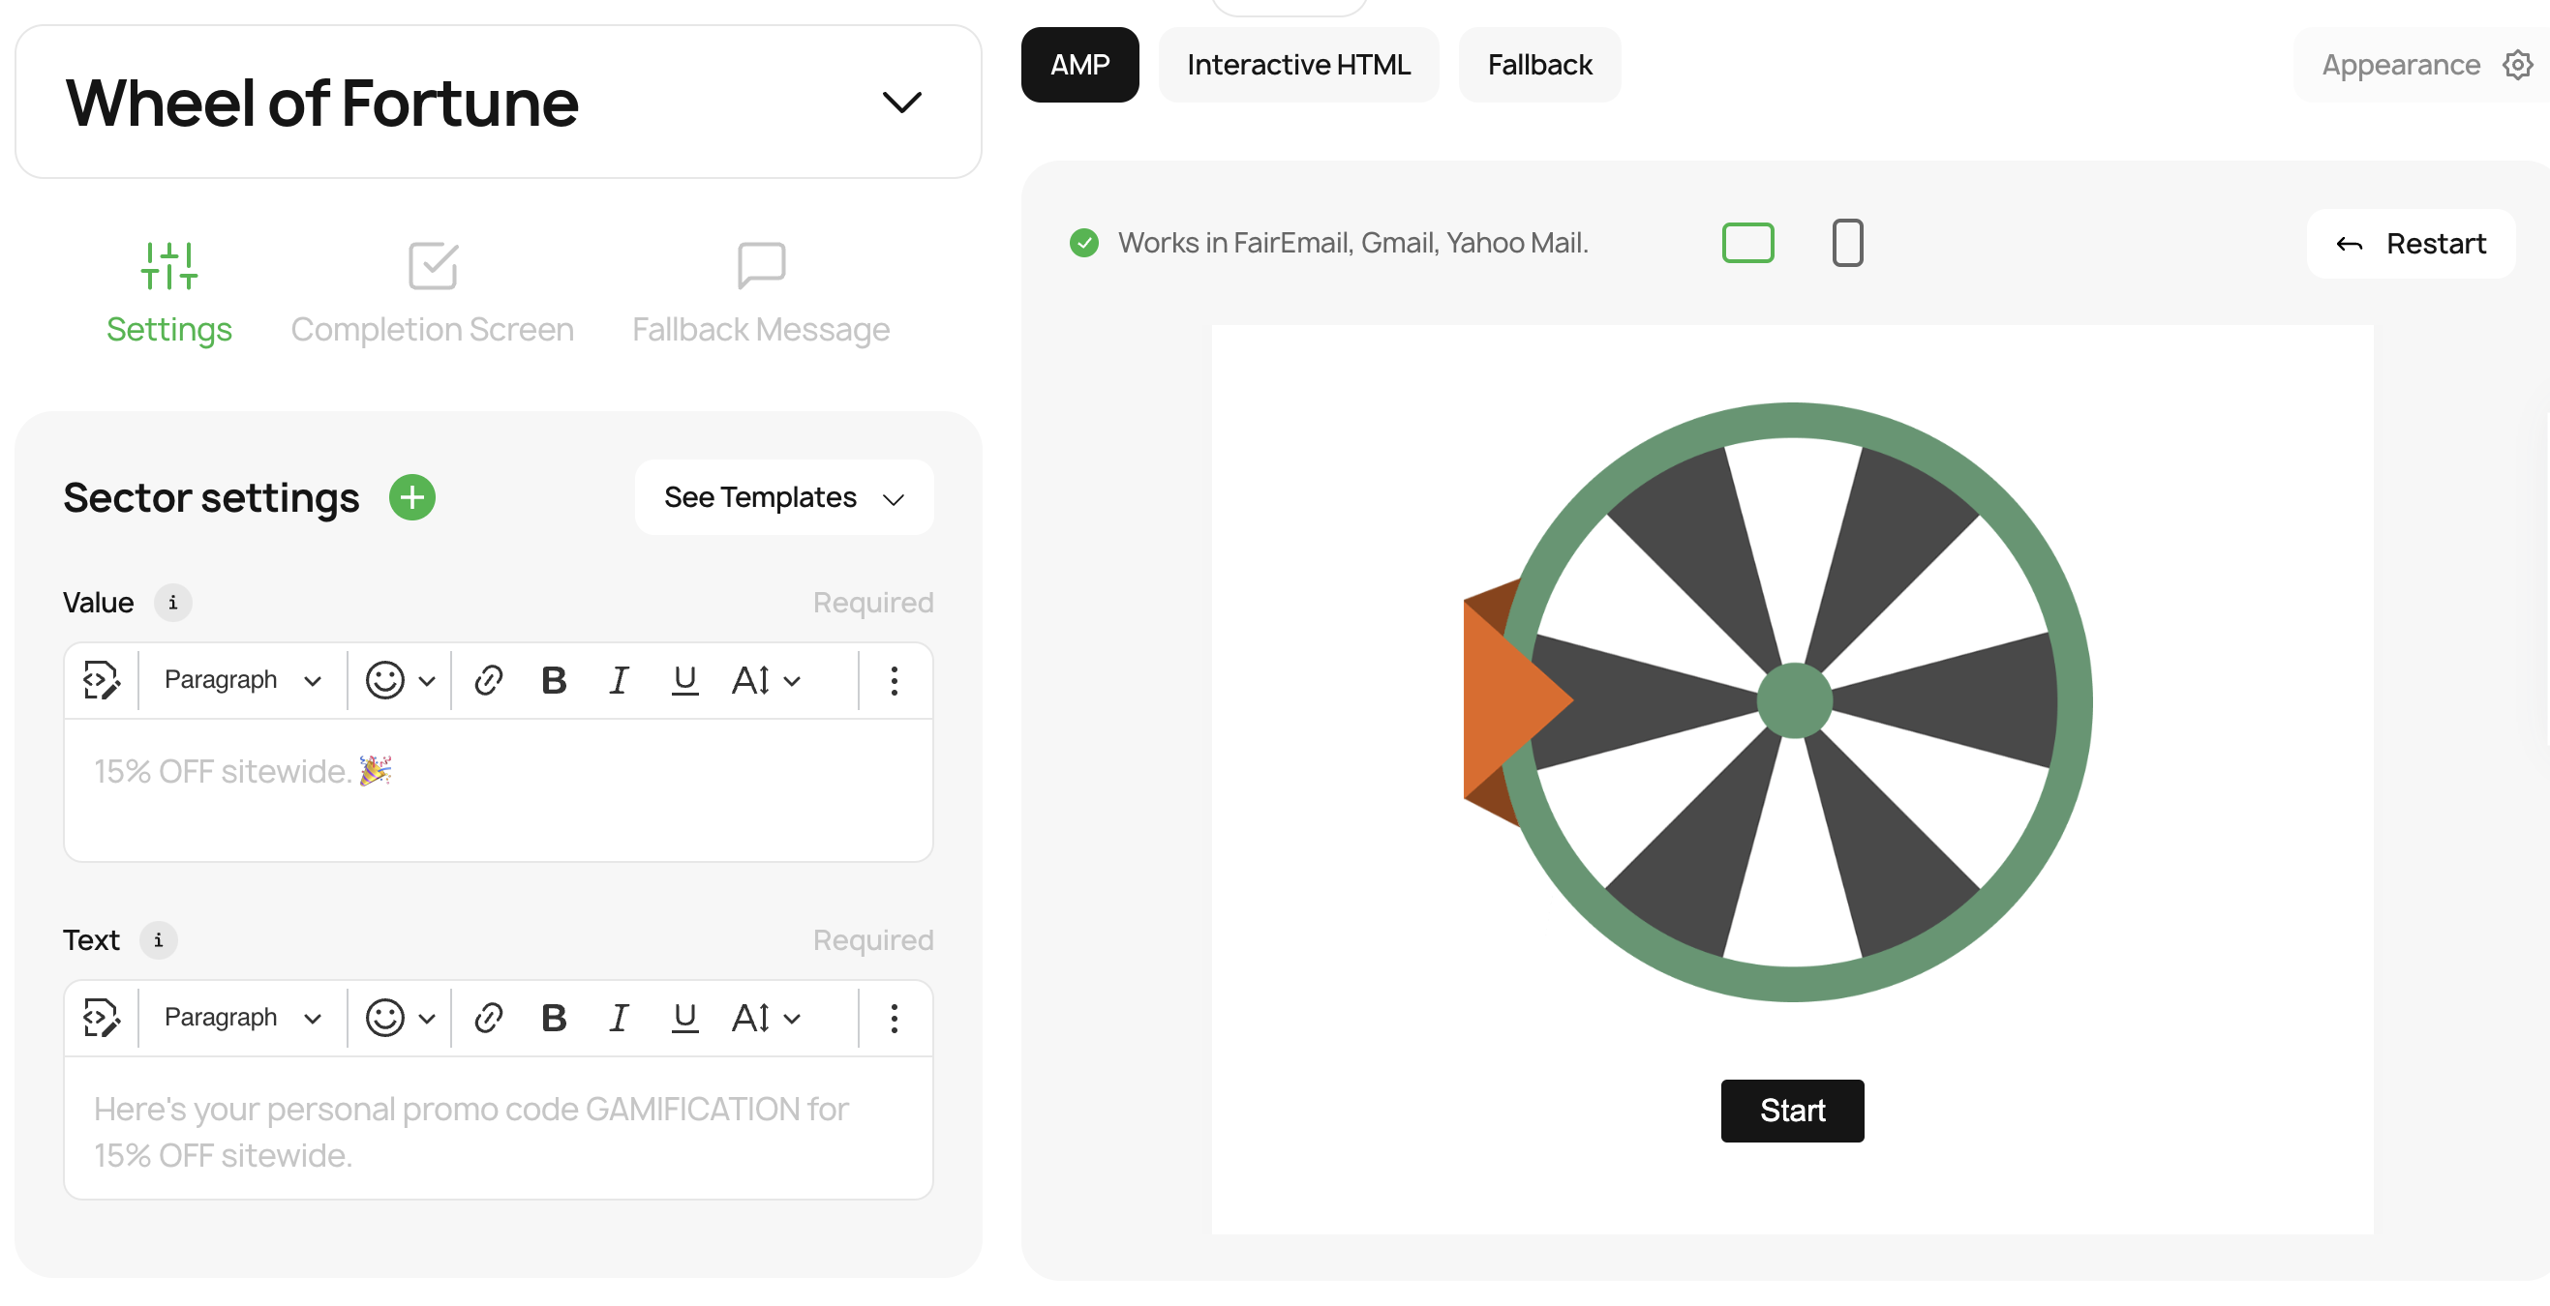Toggle desktop preview view
Viewport: 2550px width, 1306px height.
(x=1748, y=242)
